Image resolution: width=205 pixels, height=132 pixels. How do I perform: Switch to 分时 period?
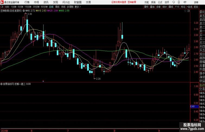click(x=7, y=7)
